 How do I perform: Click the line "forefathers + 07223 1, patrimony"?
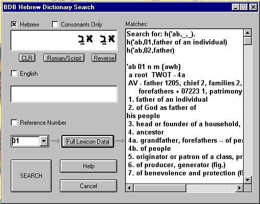pos(190,91)
